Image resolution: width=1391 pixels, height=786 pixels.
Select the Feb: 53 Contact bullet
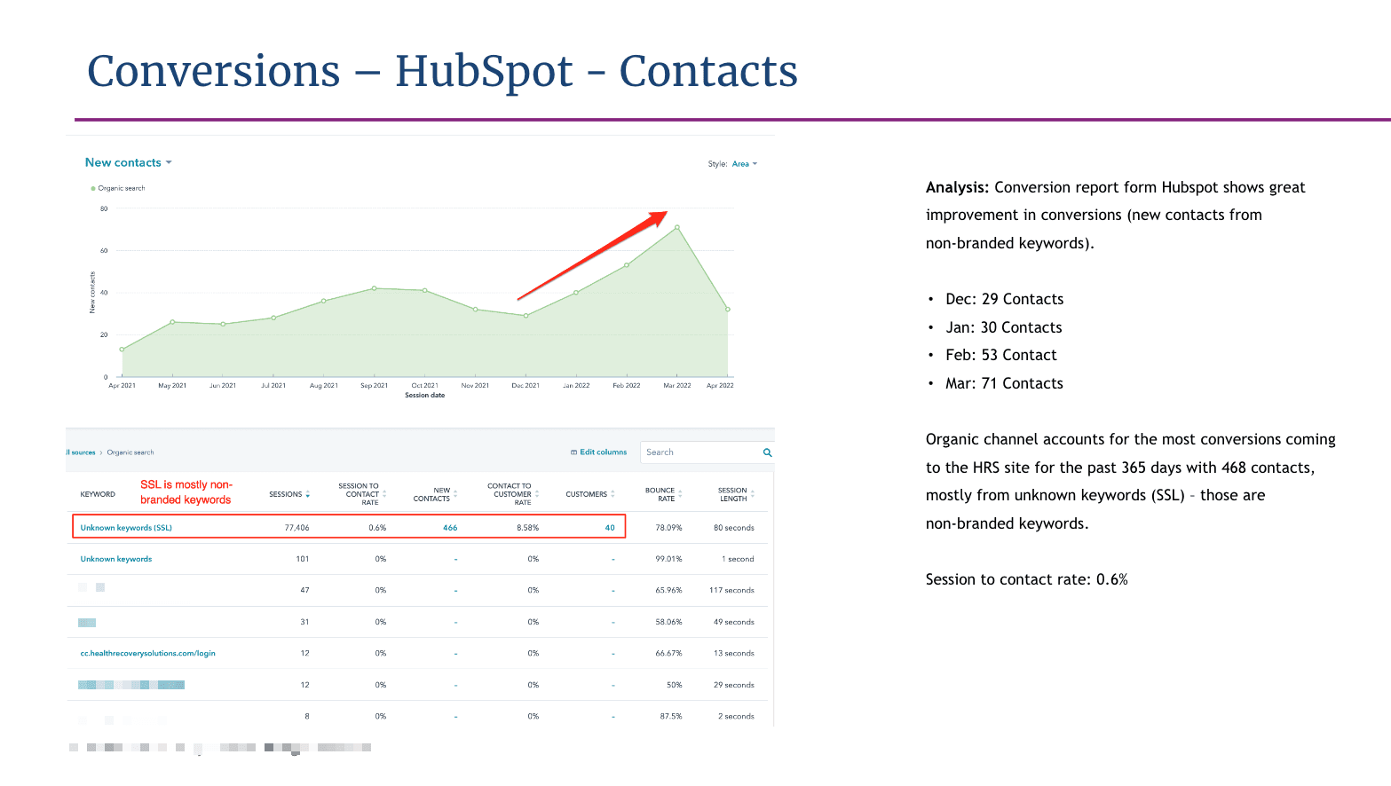coord(1001,355)
